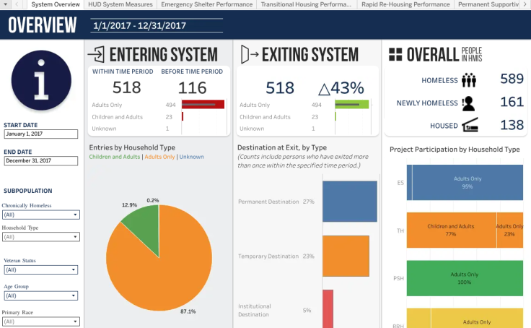Click the Housed bed icon

[x=470, y=125]
